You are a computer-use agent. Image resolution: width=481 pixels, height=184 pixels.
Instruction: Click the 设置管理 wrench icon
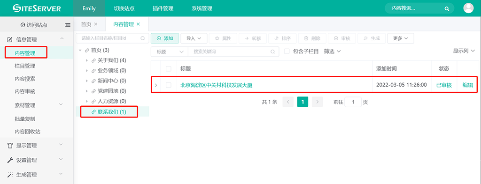(10, 160)
